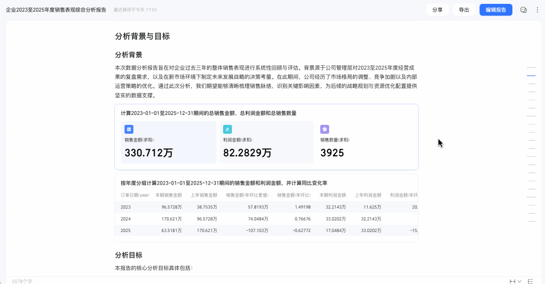This screenshot has width=545, height=284.
Task: Jump to the first marker in right outline
Action: (531, 67)
